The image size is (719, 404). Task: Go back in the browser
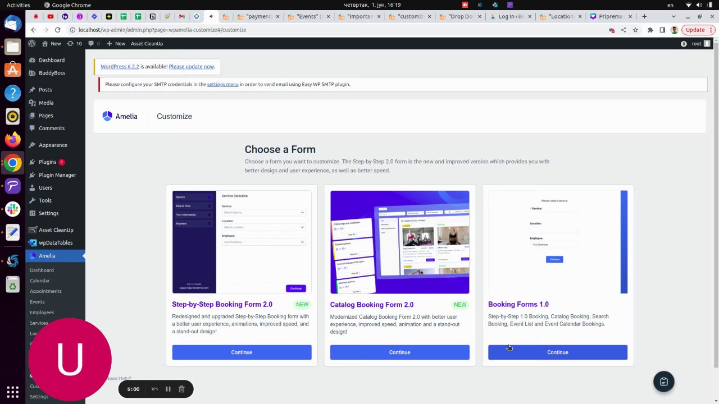(34, 30)
